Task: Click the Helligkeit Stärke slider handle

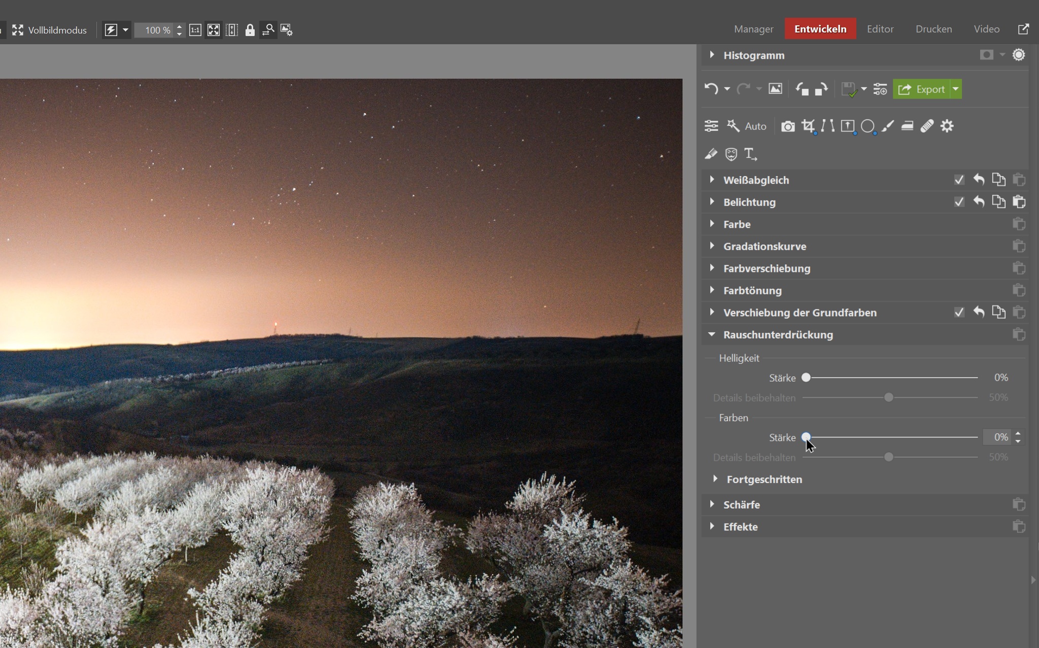Action: tap(806, 378)
